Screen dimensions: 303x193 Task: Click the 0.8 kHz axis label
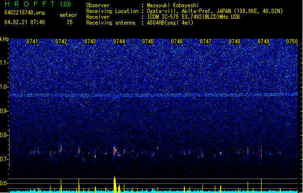pos(4,135)
